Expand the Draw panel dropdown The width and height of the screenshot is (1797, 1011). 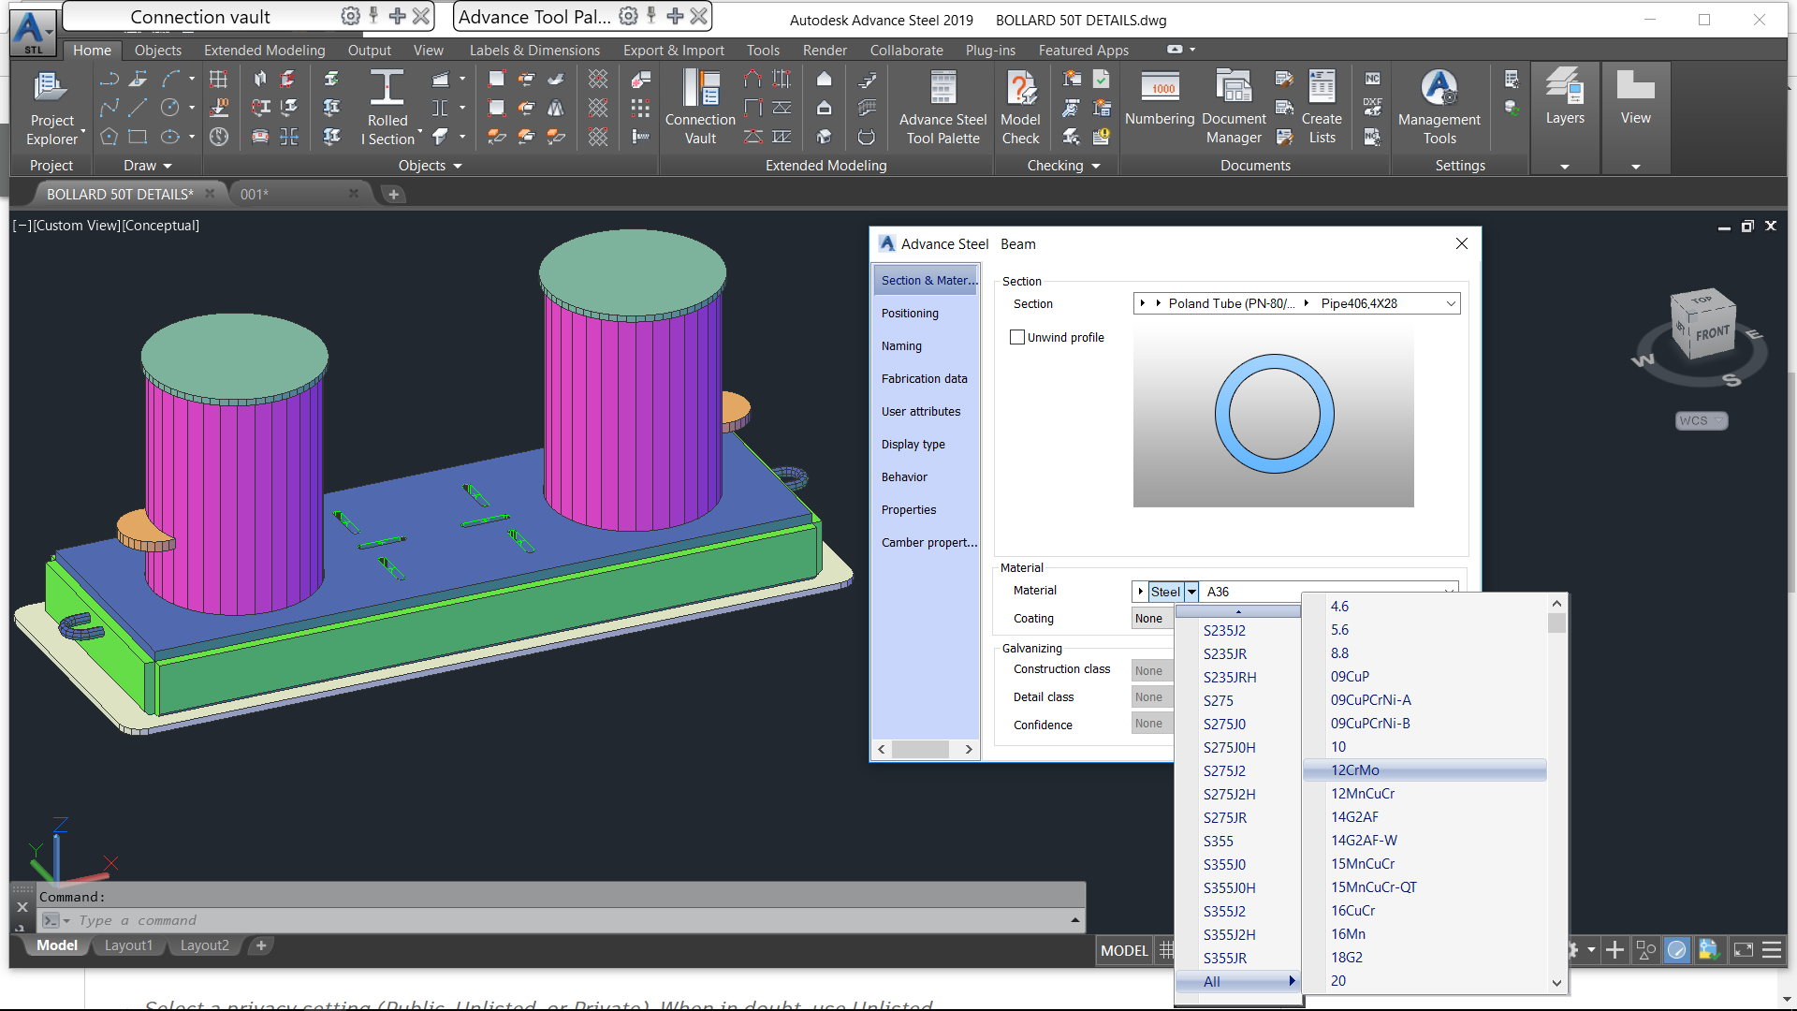tap(148, 166)
